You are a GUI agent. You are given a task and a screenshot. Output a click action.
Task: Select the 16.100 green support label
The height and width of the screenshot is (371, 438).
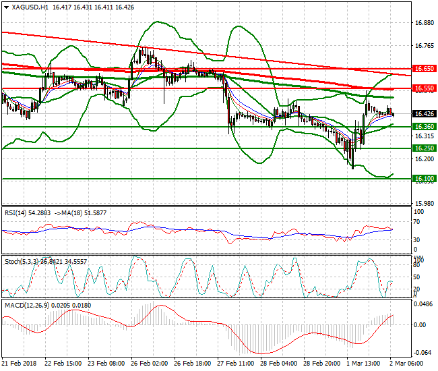pyautogui.click(x=425, y=178)
